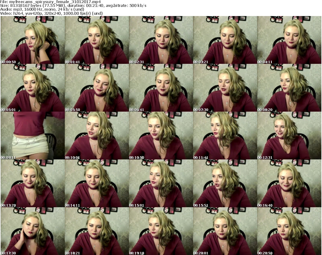The width and height of the screenshot is (322, 255).
Task: Open the thumbnail frame stamped 00:07:30
Action: coord(225,88)
